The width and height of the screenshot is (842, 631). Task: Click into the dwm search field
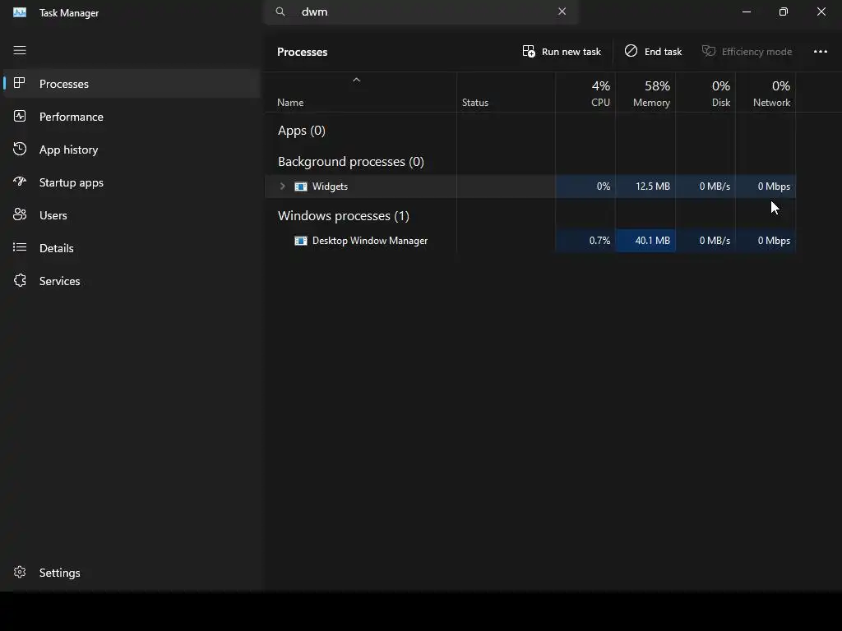click(421, 12)
